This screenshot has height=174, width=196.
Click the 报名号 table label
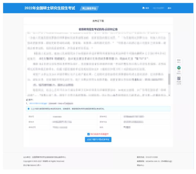pos(31,117)
